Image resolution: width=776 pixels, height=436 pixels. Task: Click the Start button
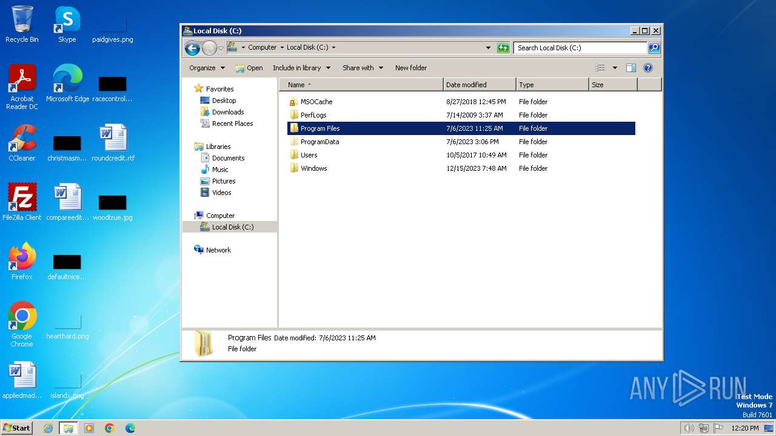[17, 428]
